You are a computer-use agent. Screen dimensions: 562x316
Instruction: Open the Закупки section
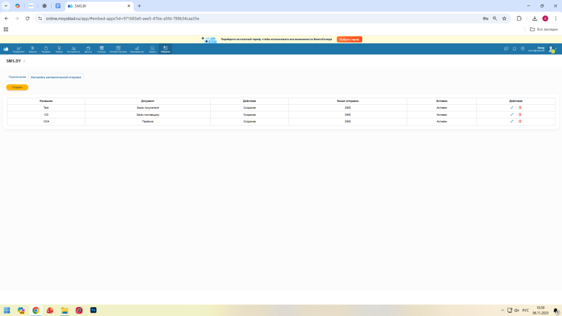pyautogui.click(x=32, y=49)
